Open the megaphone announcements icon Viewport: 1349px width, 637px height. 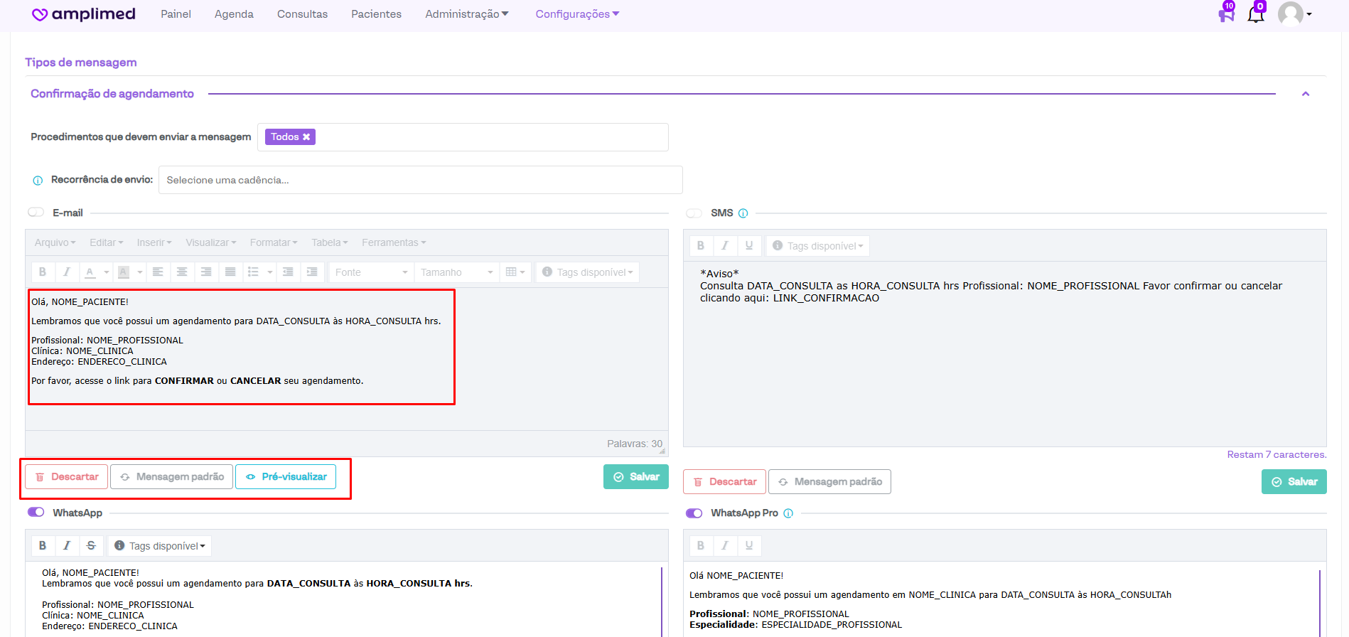pyautogui.click(x=1226, y=14)
